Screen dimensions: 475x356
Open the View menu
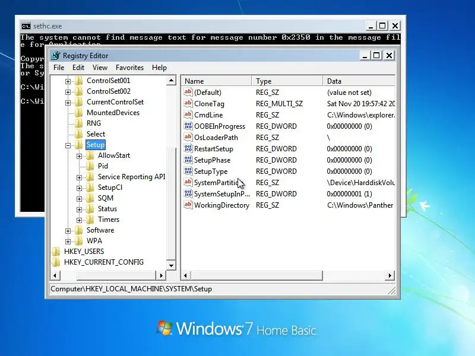click(100, 68)
